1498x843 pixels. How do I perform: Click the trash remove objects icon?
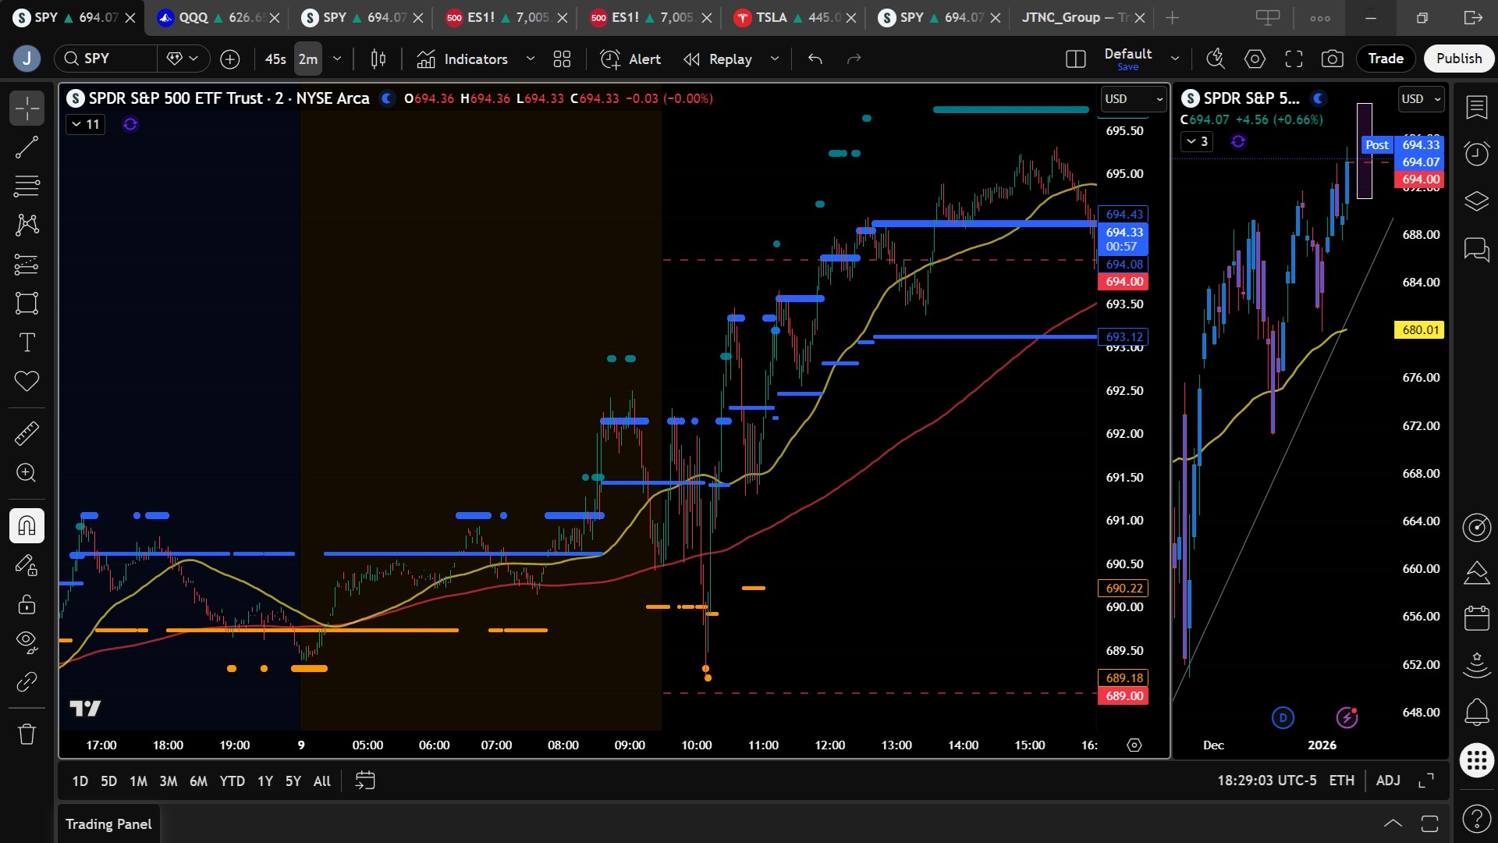click(x=27, y=734)
